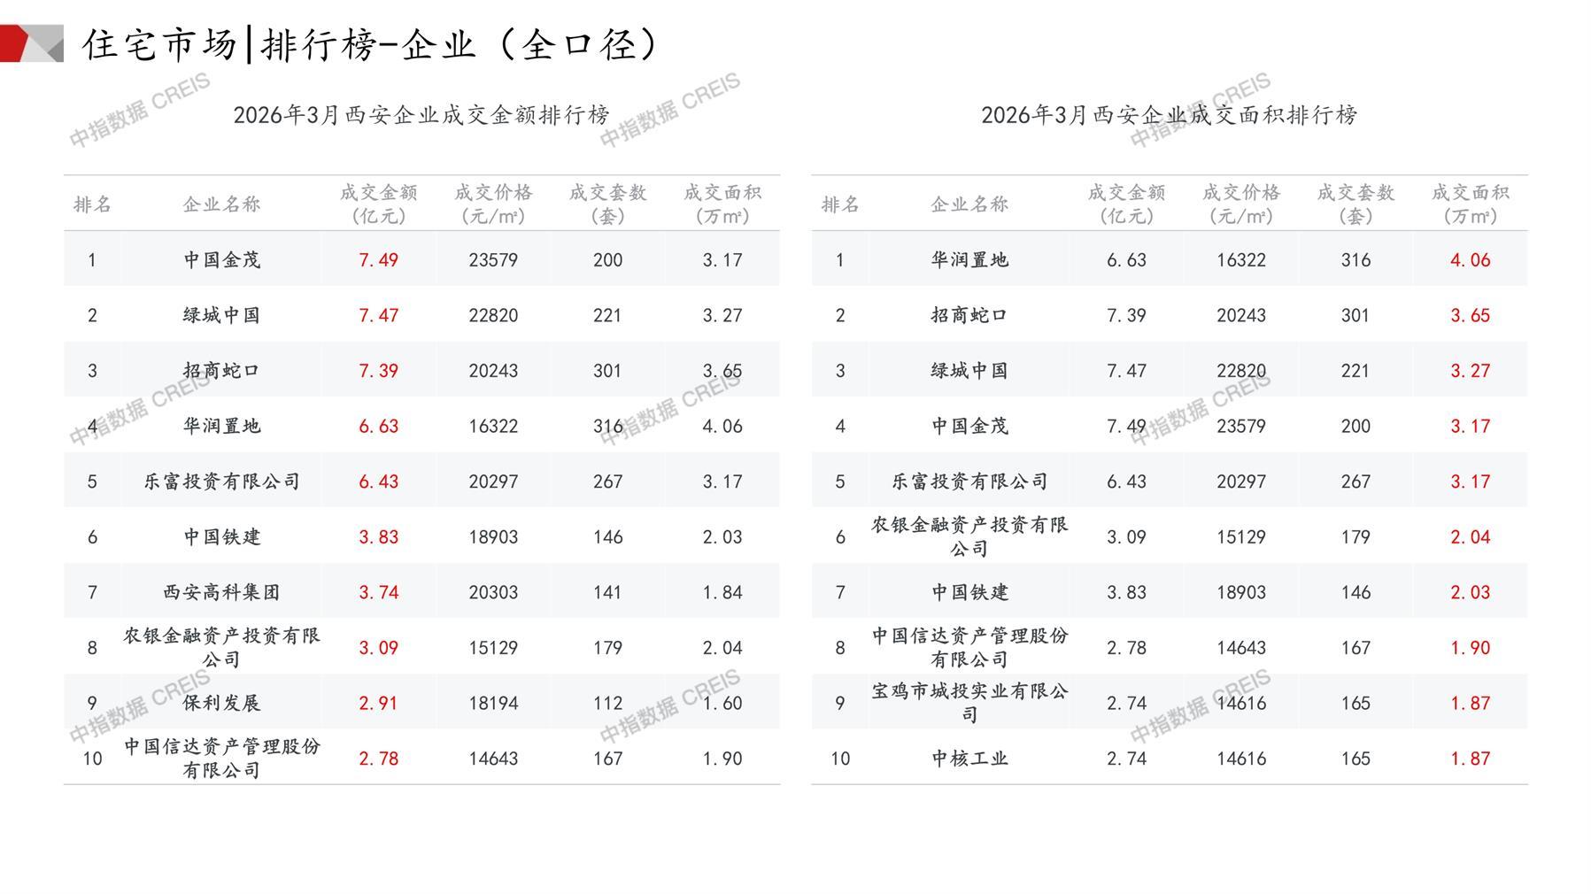Screen dimensions: 1591x894
Task: Click 宝鸡市城投实业有限公司 company cell
Action: [x=969, y=703]
